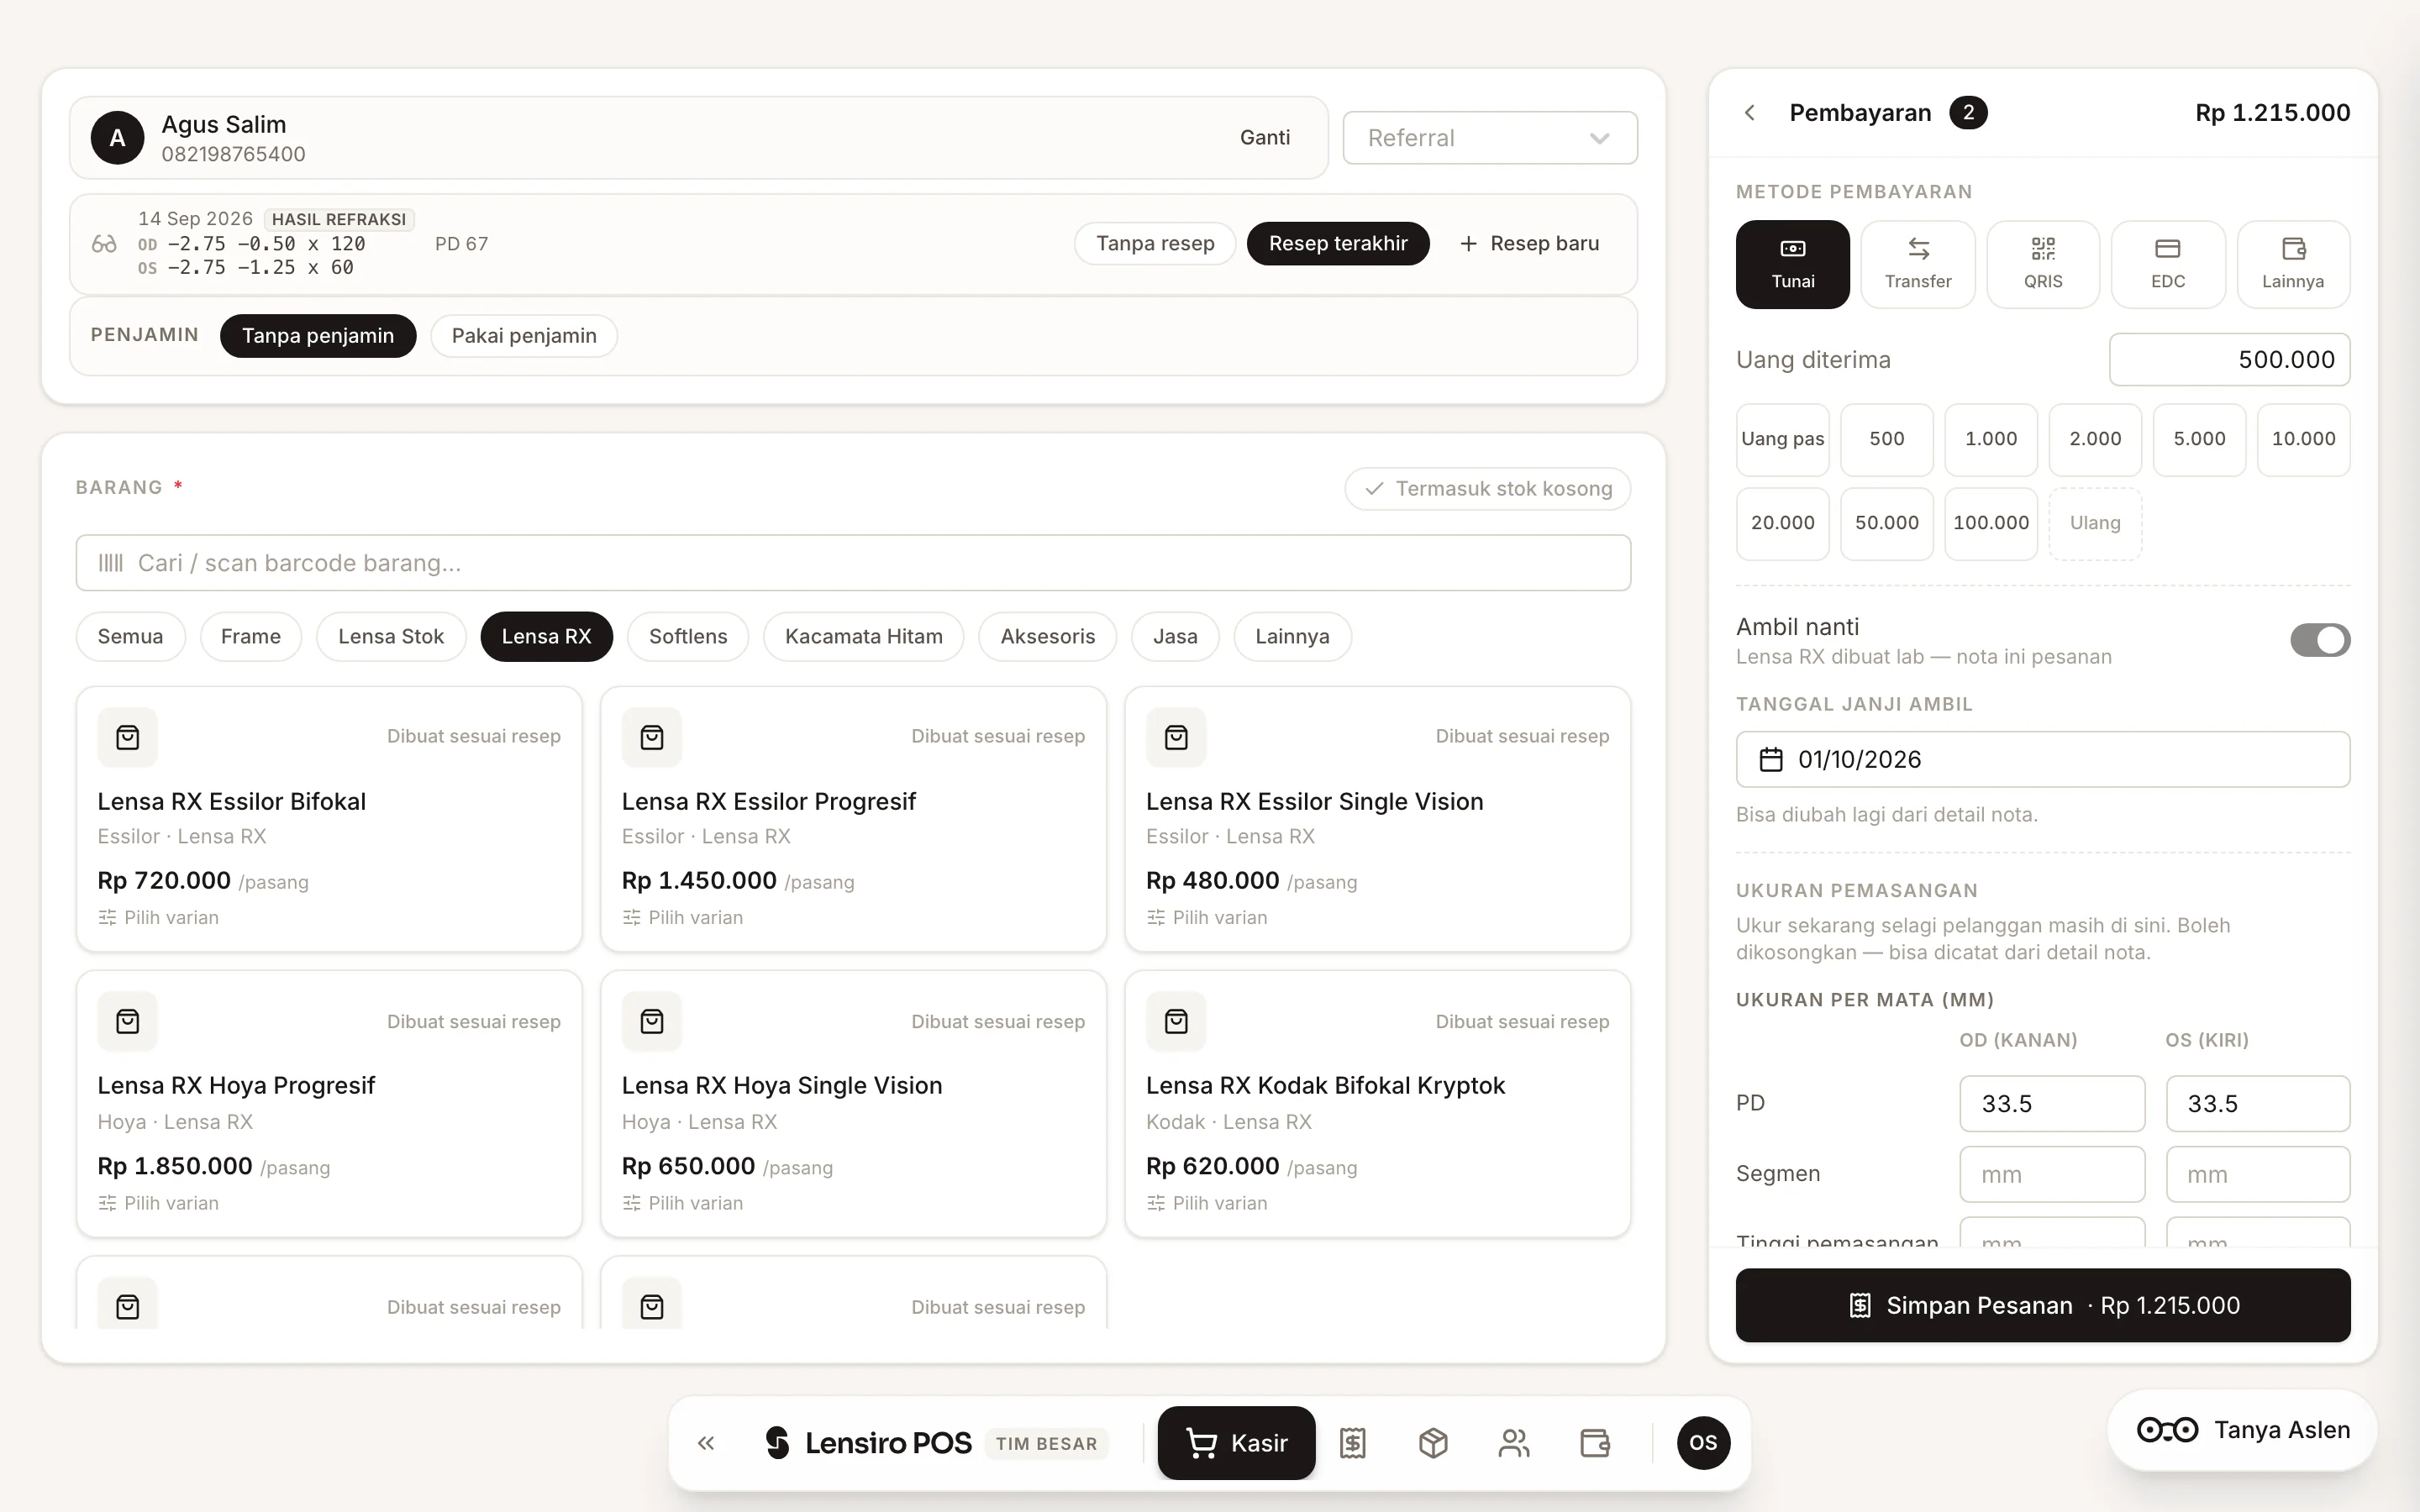The width and height of the screenshot is (2420, 1512).
Task: Go back using Pembayaran back arrow
Action: pos(1750,113)
